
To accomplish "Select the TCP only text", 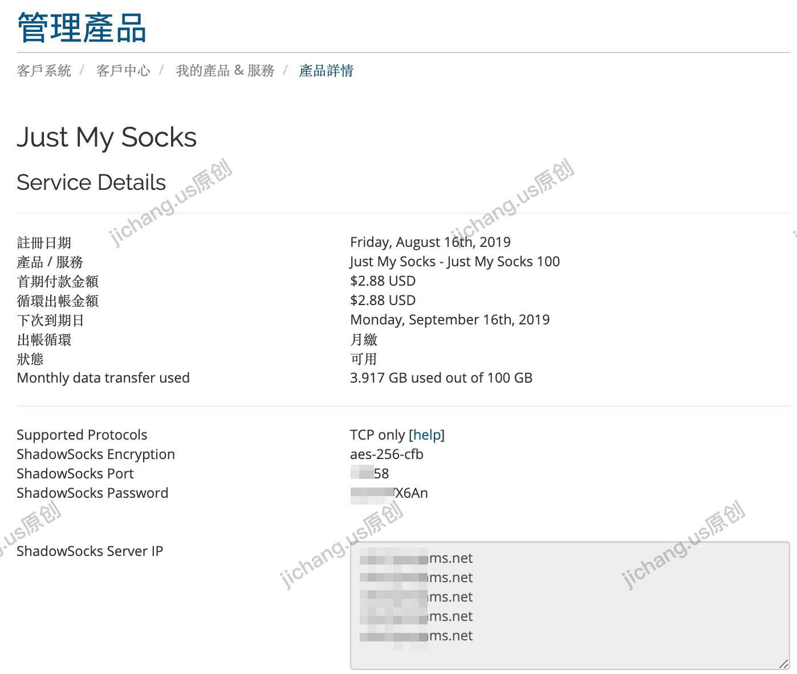I will click(377, 435).
